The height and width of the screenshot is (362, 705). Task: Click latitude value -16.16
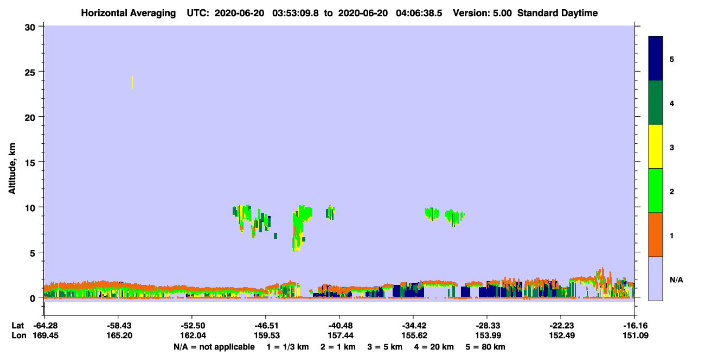point(634,326)
